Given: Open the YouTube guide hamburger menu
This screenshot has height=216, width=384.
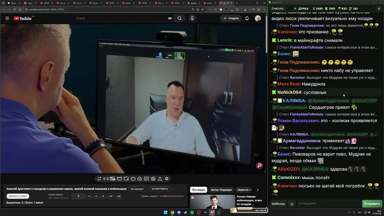Looking at the screenshot, I should (7, 18).
